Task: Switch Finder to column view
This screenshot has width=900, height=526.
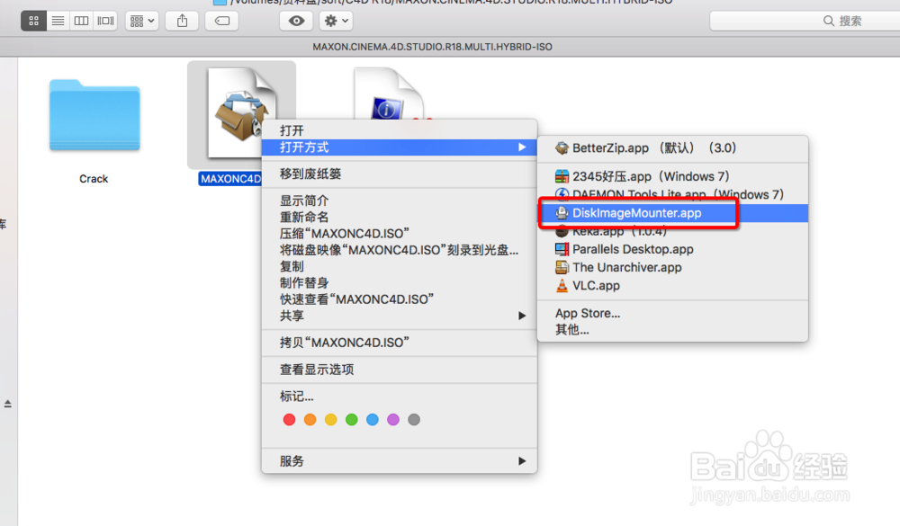Action: pos(82,22)
